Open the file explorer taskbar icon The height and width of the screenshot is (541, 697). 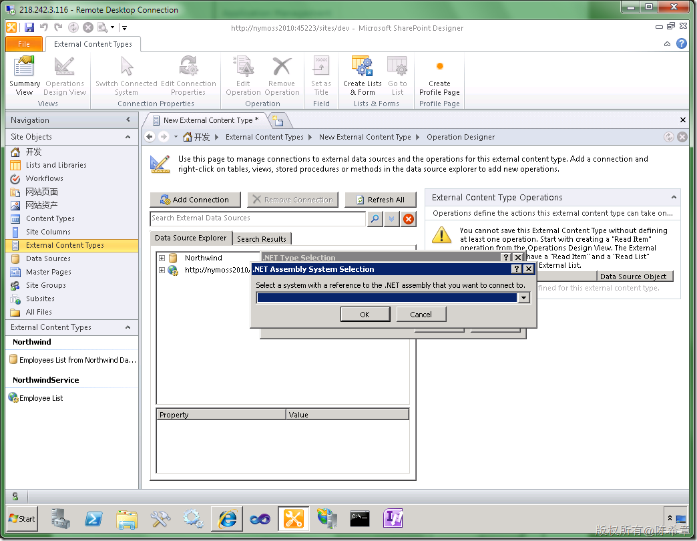click(x=127, y=519)
